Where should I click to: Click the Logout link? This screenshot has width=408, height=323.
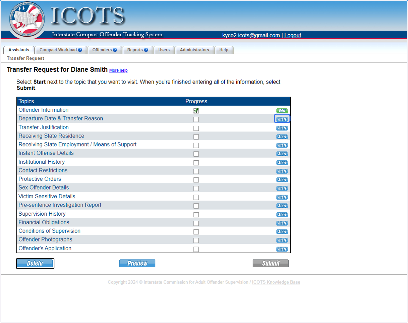293,35
